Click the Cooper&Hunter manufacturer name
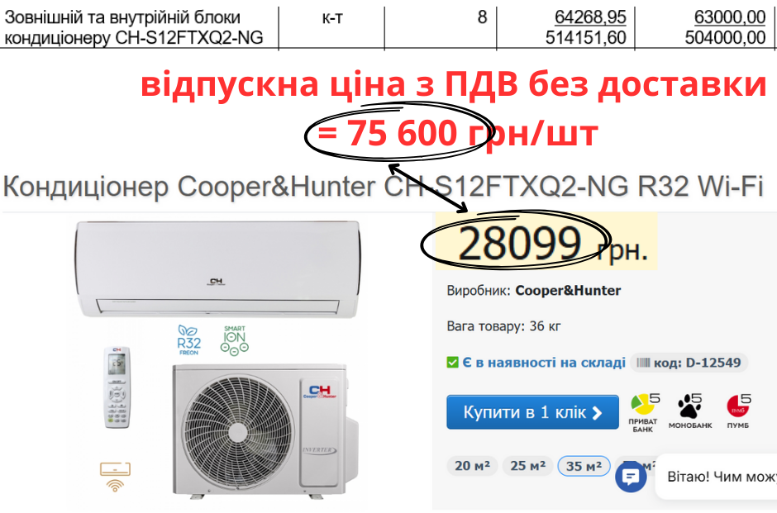This screenshot has width=777, height=513. [x=568, y=291]
